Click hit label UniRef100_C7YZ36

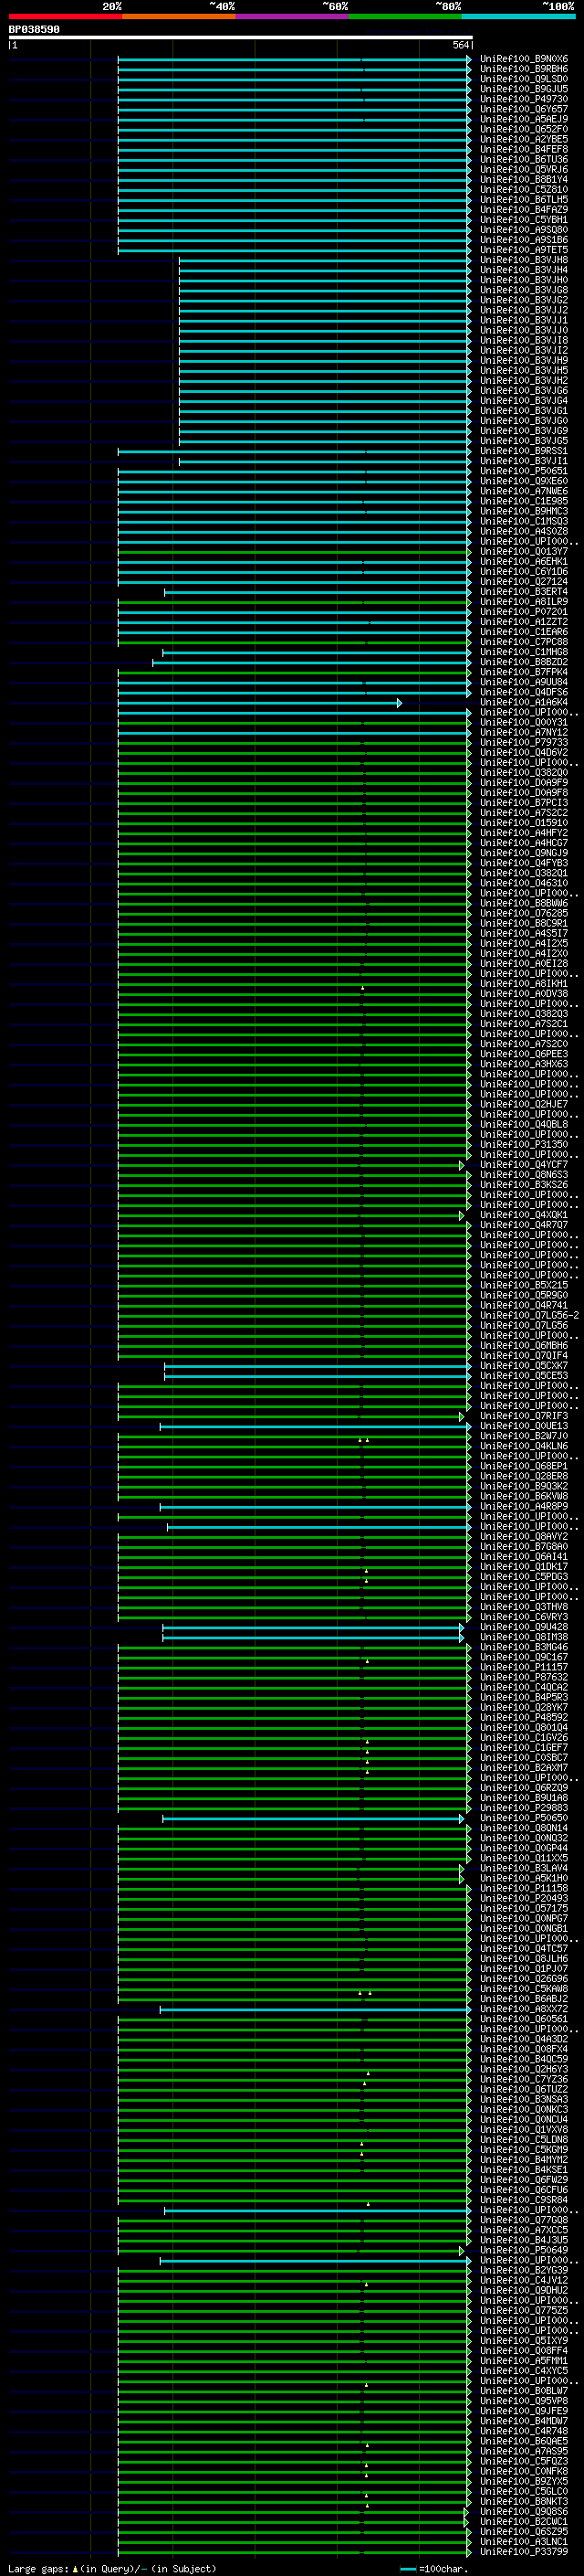[524, 2079]
